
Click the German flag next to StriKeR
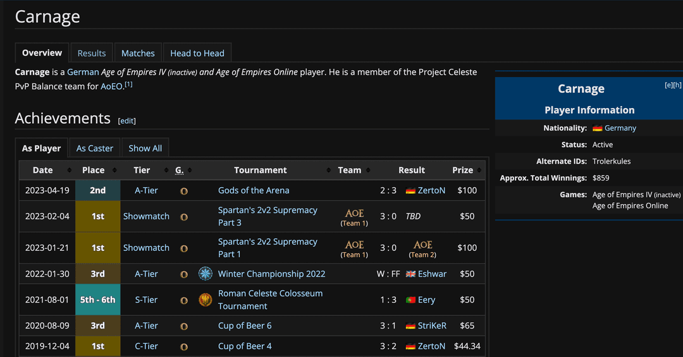(410, 325)
